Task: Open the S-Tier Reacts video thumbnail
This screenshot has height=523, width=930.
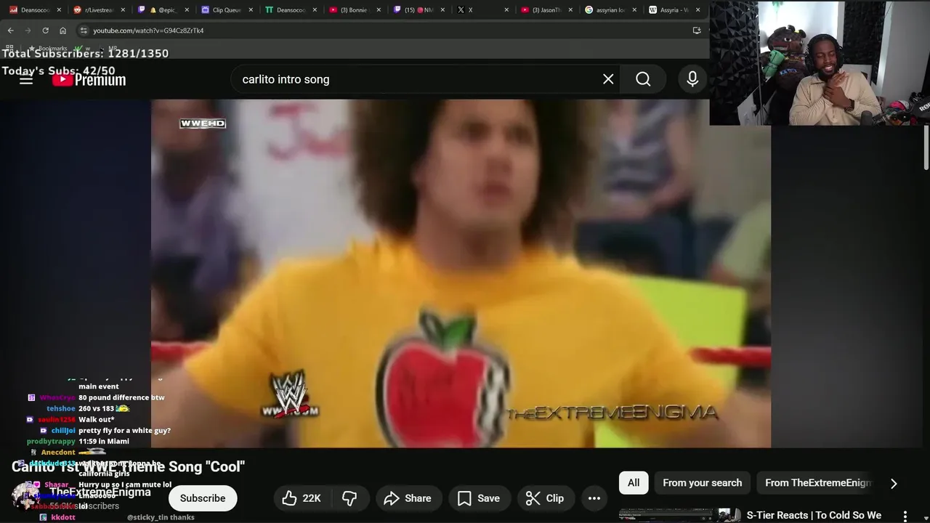Action: pos(680,515)
